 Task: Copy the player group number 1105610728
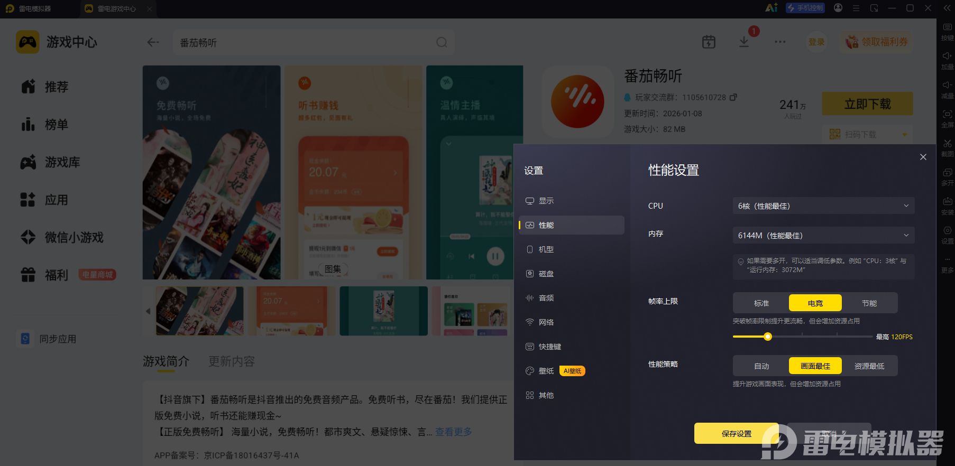click(x=733, y=97)
